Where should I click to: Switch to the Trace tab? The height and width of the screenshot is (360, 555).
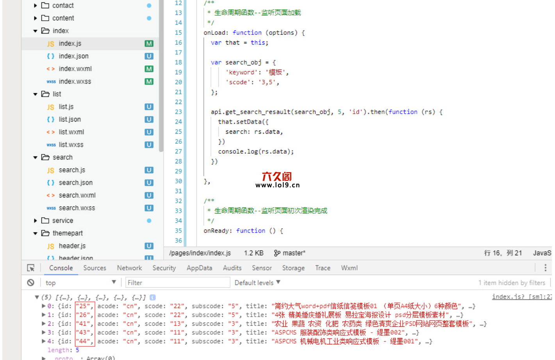click(323, 268)
